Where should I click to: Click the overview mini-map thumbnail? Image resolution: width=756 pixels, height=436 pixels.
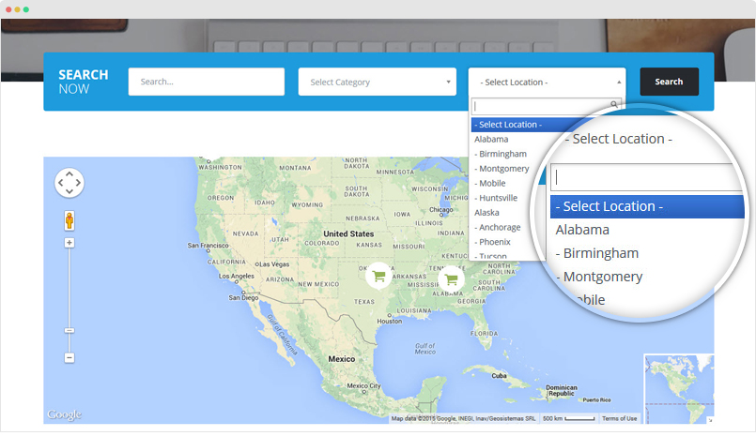[x=679, y=389]
